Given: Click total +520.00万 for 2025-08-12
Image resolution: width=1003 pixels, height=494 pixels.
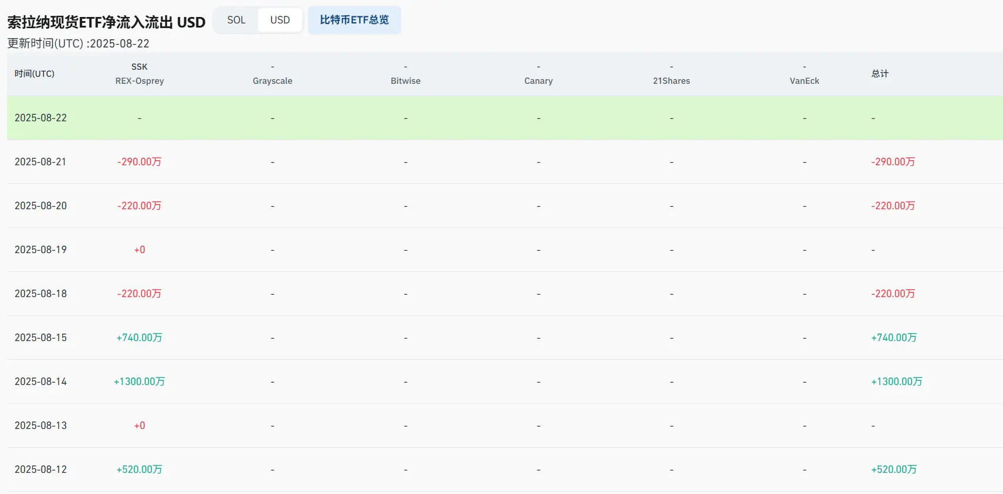Looking at the screenshot, I should click(894, 469).
